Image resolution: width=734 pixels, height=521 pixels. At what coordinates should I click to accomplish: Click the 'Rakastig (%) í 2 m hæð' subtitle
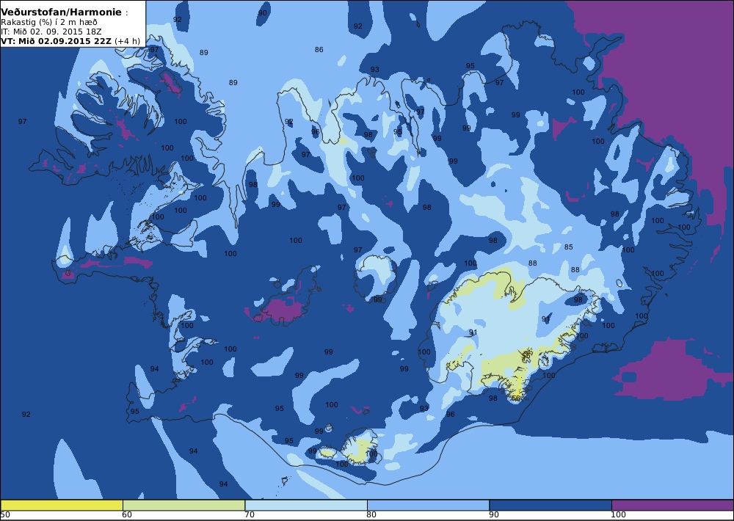[48, 22]
